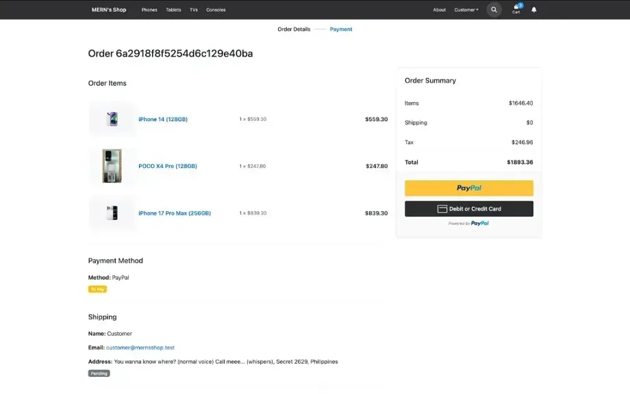Open iPhone 17 Pro Max (256GB) link
The image size is (630, 394).
tap(175, 213)
